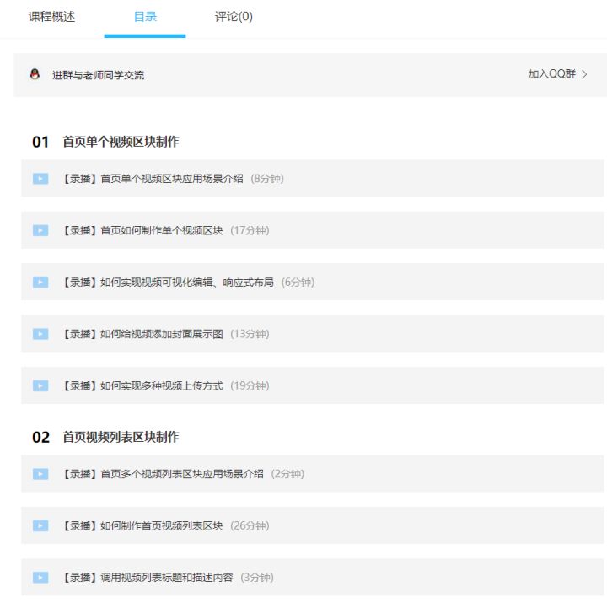
Task: Click play icon for 如何制作首页视频列表区块
Action: [x=40, y=525]
